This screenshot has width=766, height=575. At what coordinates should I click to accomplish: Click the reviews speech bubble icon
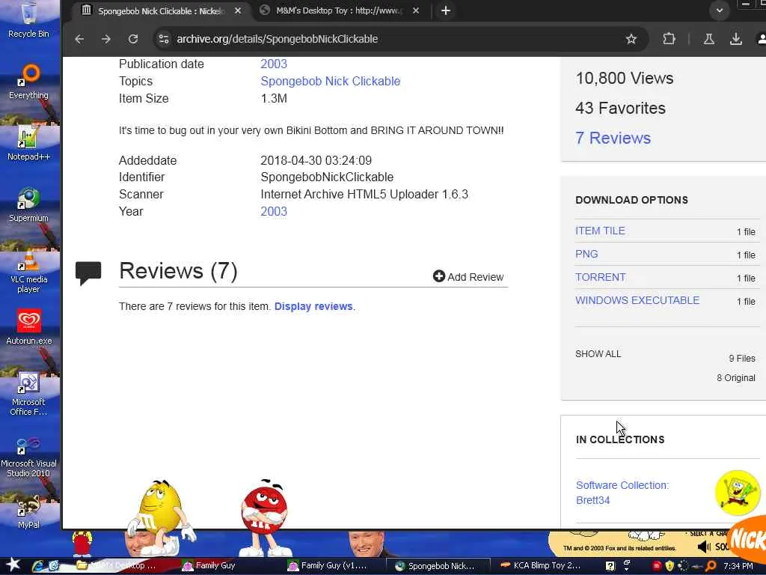click(x=88, y=273)
